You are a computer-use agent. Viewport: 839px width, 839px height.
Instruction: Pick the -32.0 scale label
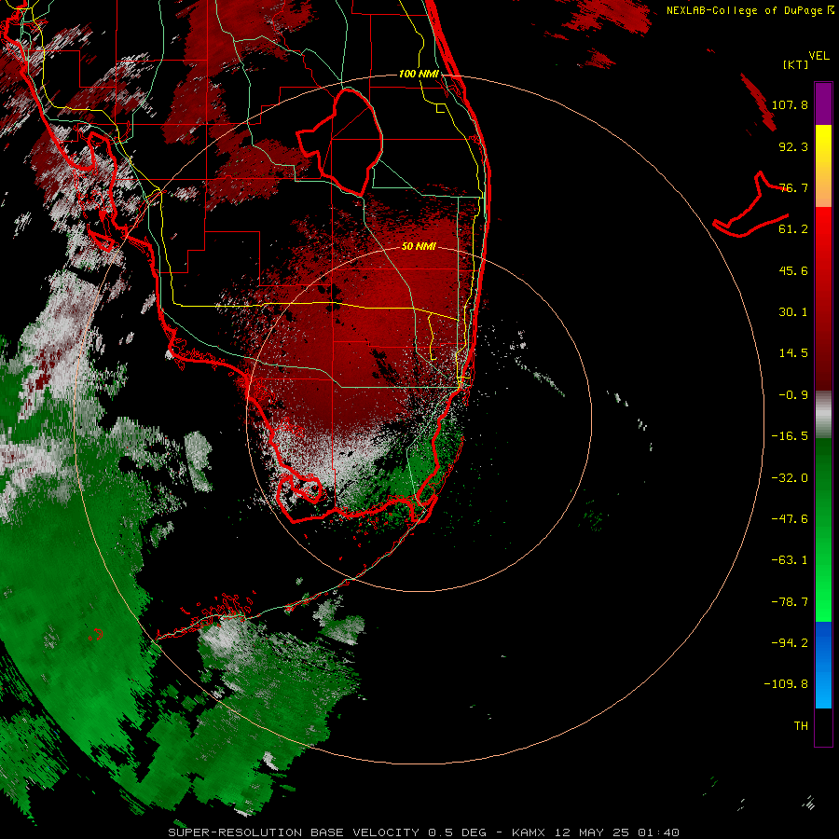790,478
